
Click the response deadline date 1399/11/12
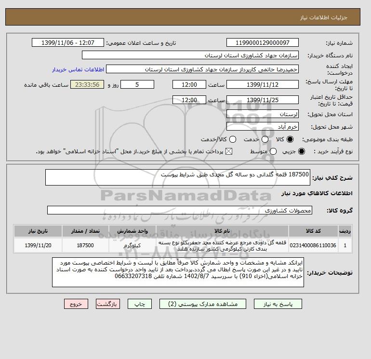click(263, 84)
